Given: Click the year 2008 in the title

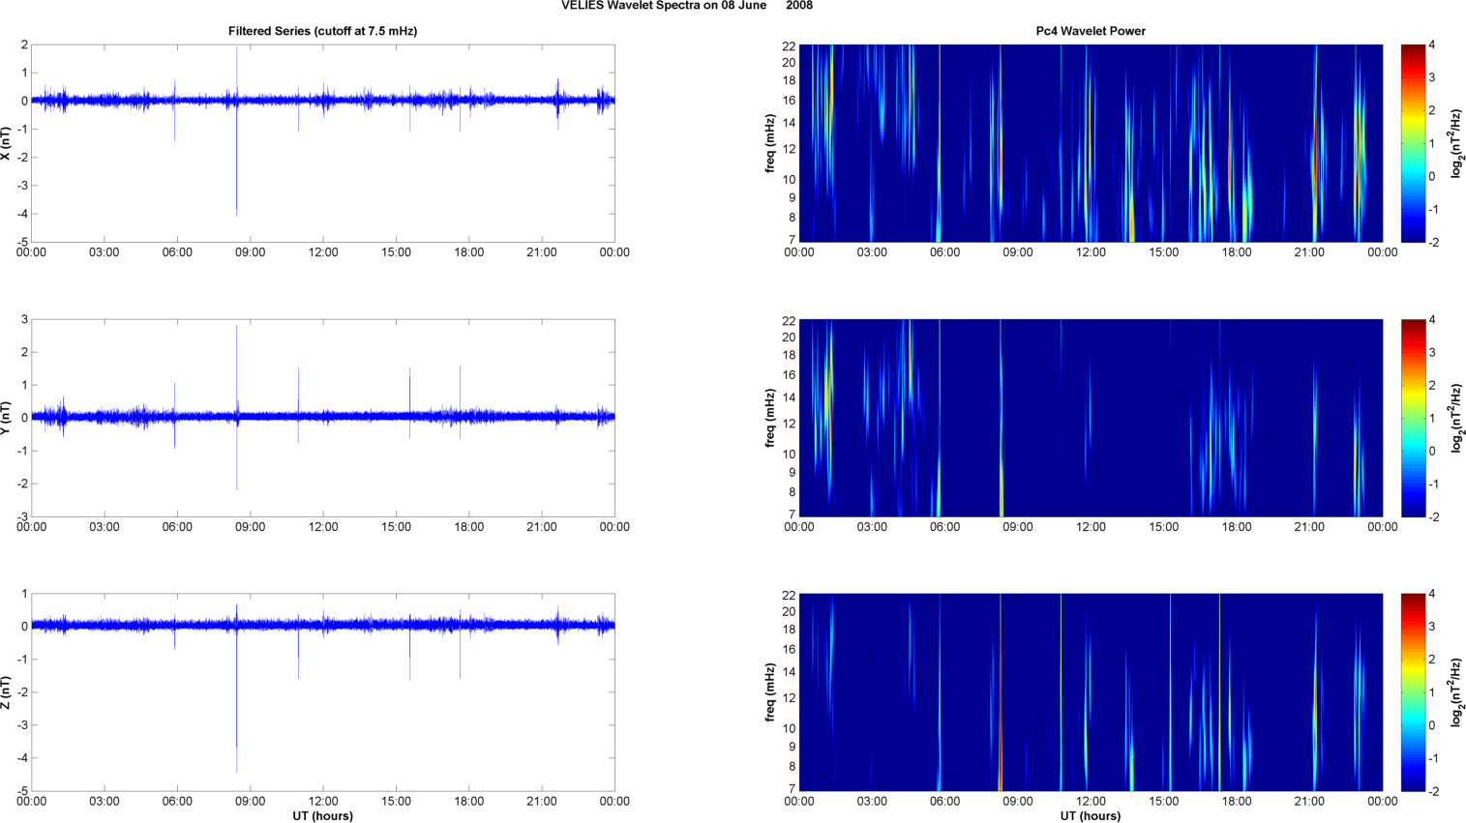Looking at the screenshot, I should 798,6.
